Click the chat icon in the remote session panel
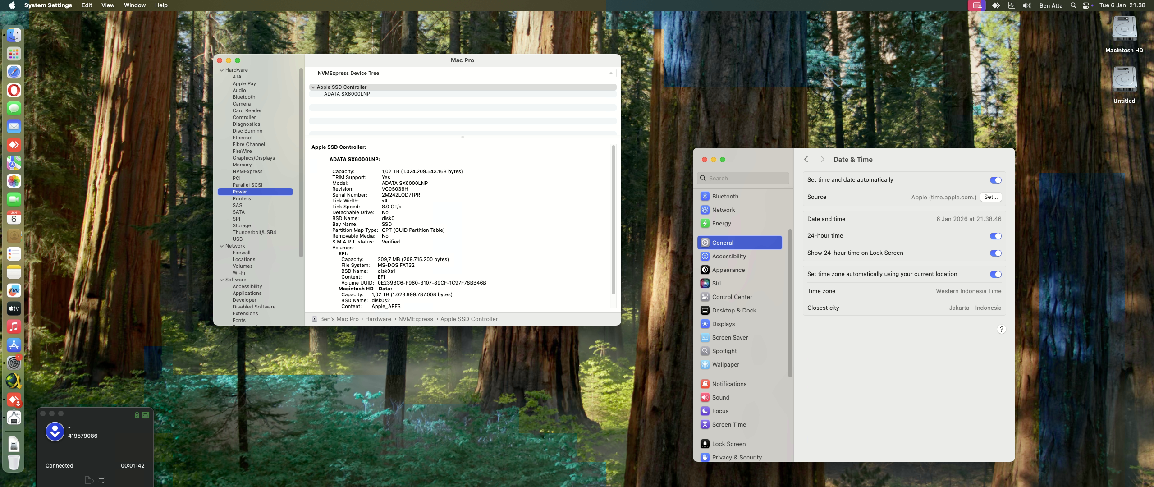The width and height of the screenshot is (1154, 487). [x=101, y=480]
